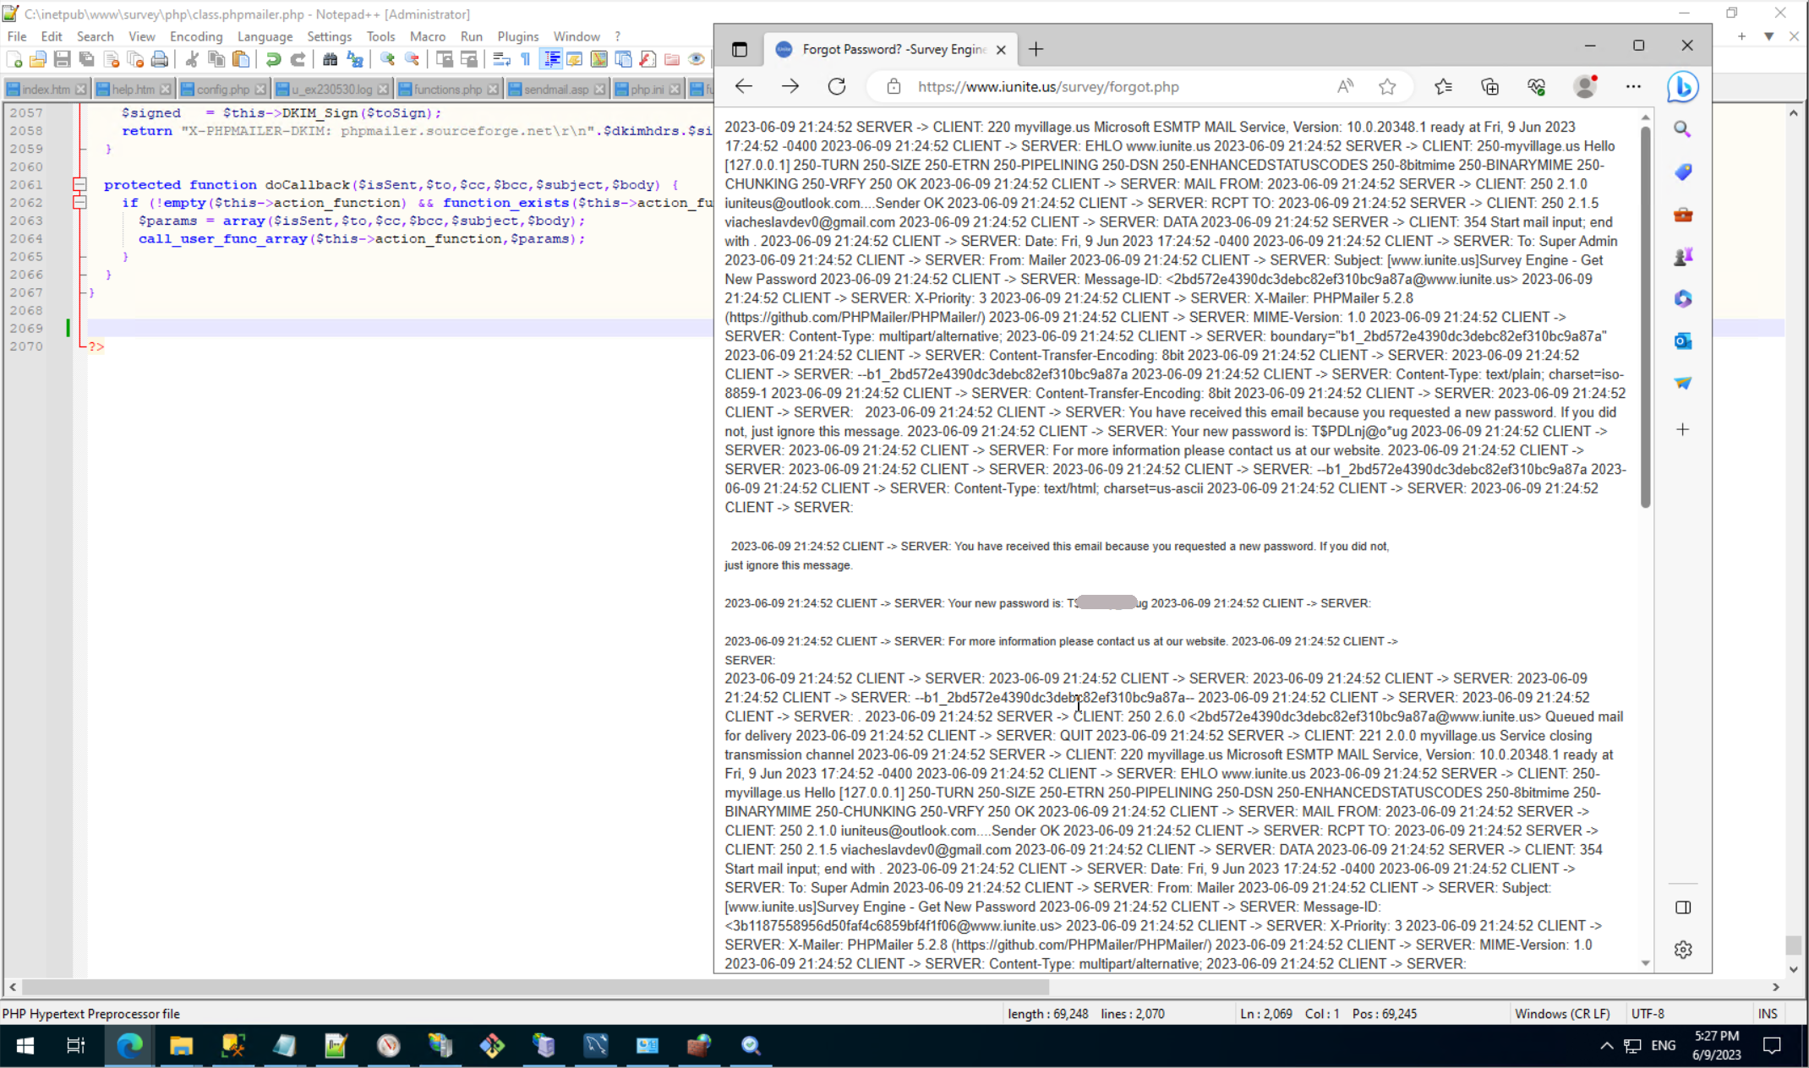
Task: Open the Edge Settings and more button
Action: (1633, 86)
